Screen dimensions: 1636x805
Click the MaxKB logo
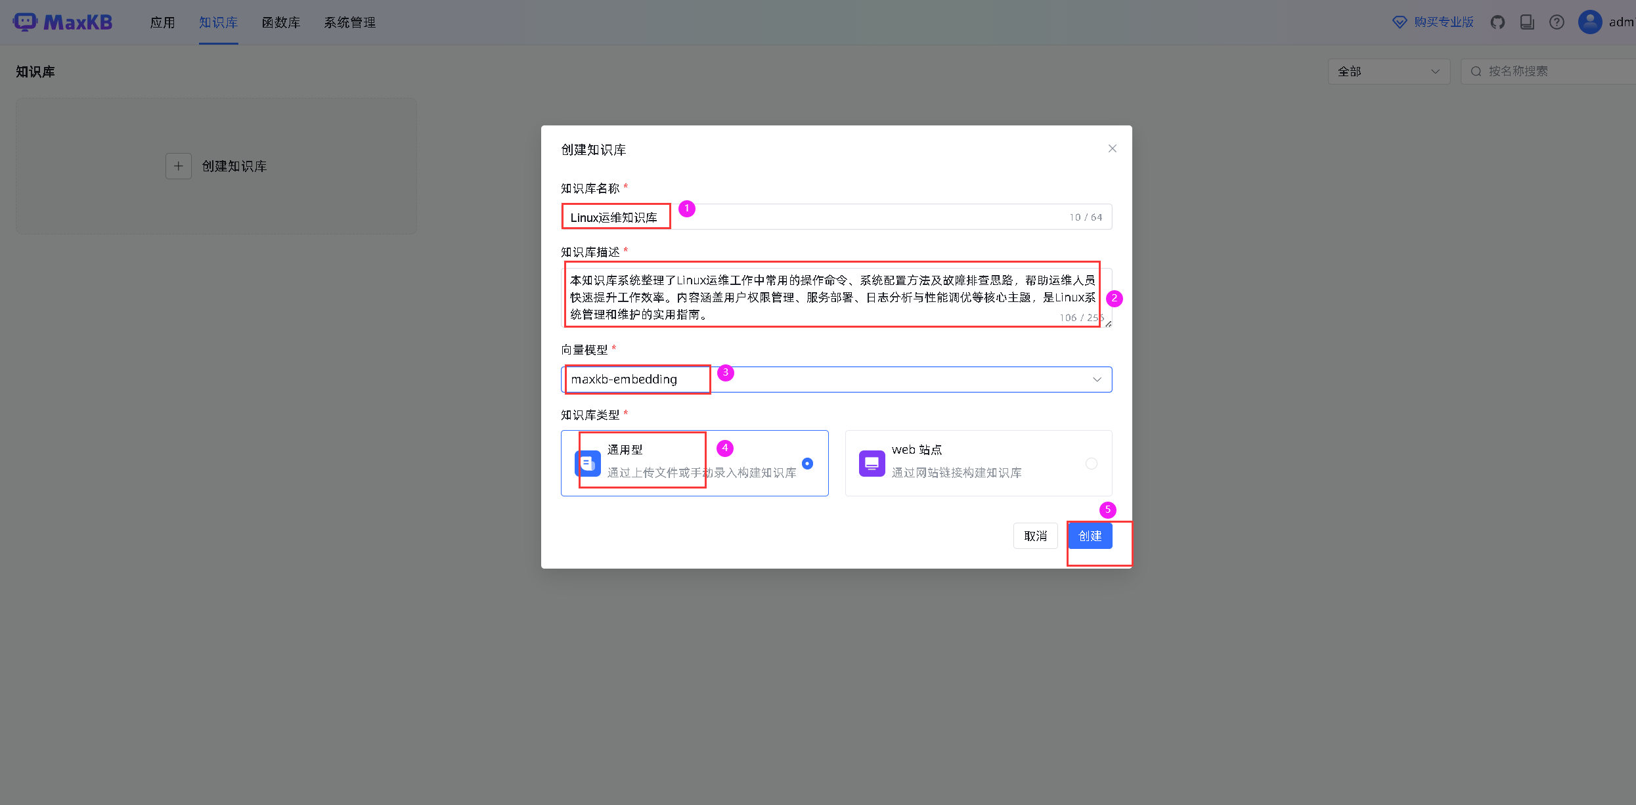point(62,21)
